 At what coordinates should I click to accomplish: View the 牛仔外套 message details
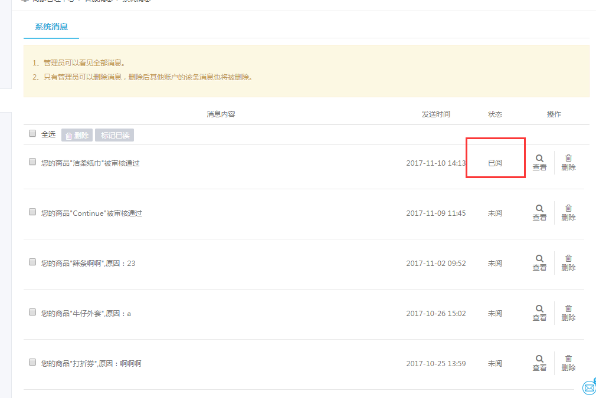tap(539, 309)
